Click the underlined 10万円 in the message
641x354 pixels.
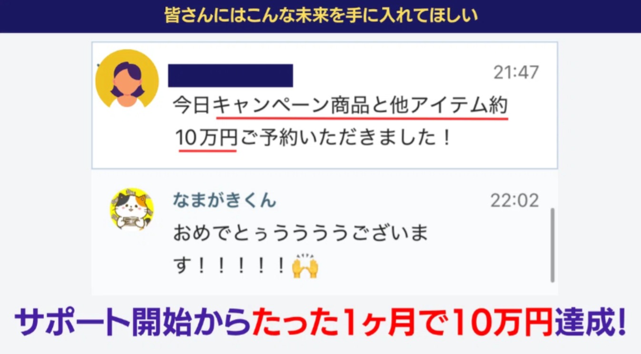(207, 138)
